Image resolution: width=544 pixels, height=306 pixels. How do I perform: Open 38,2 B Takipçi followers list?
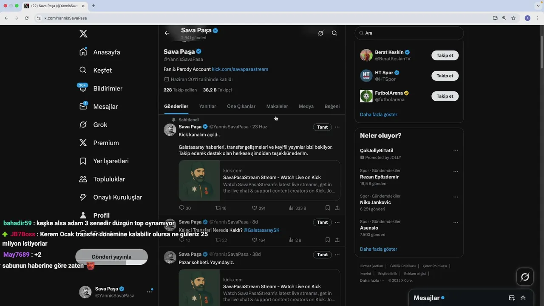click(x=217, y=90)
